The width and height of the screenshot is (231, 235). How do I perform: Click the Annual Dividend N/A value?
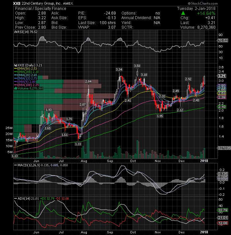pyautogui.click(x=157, y=18)
